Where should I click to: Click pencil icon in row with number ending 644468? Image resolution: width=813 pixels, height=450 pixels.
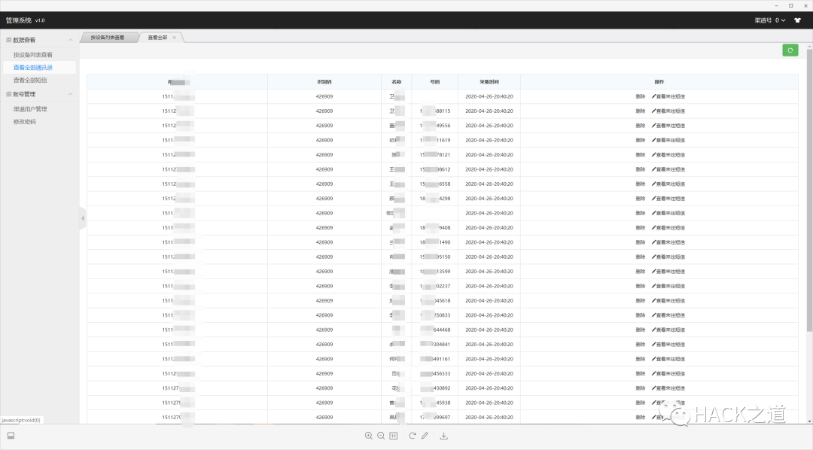pyautogui.click(x=654, y=330)
